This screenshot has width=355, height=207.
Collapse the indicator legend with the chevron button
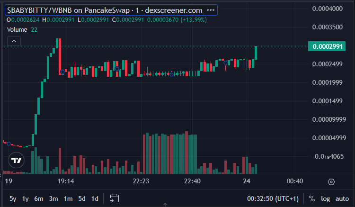click(x=14, y=41)
